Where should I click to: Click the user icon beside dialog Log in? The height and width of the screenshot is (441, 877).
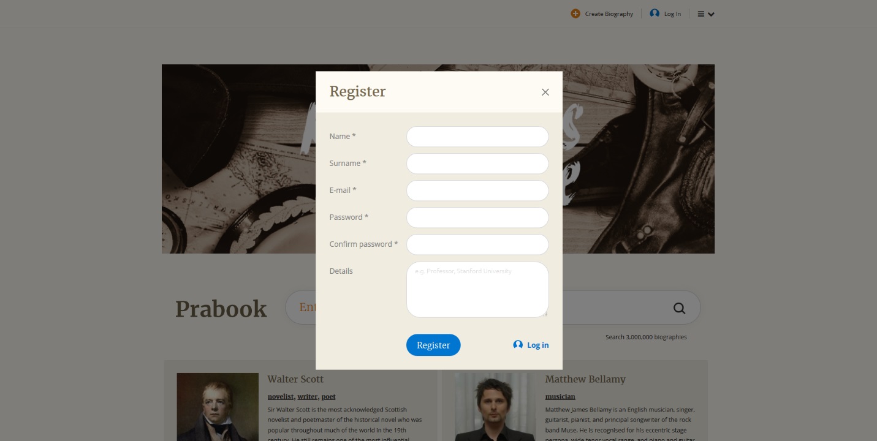pos(518,345)
